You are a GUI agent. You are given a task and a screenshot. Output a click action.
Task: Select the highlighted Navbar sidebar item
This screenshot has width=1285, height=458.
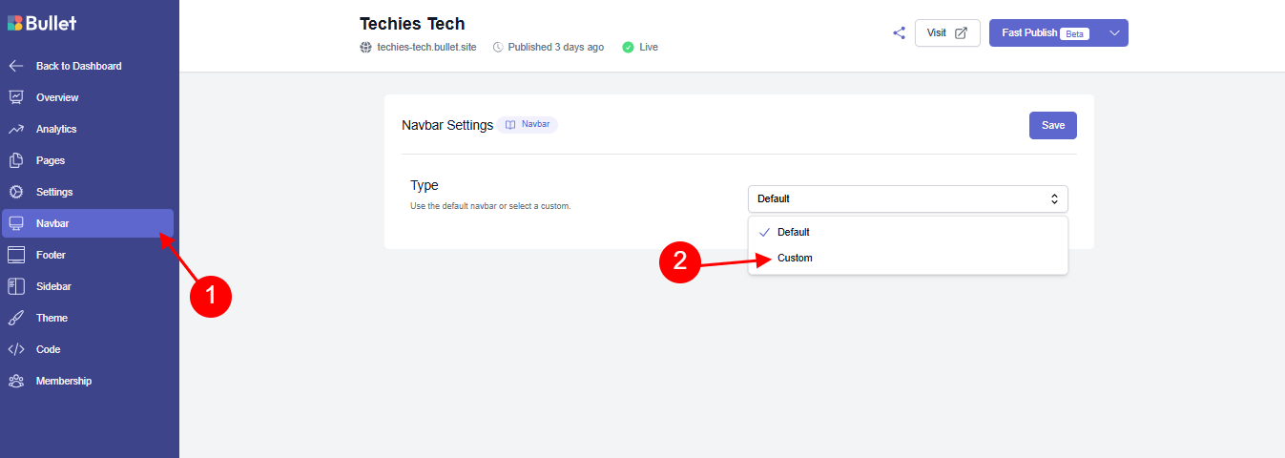88,223
